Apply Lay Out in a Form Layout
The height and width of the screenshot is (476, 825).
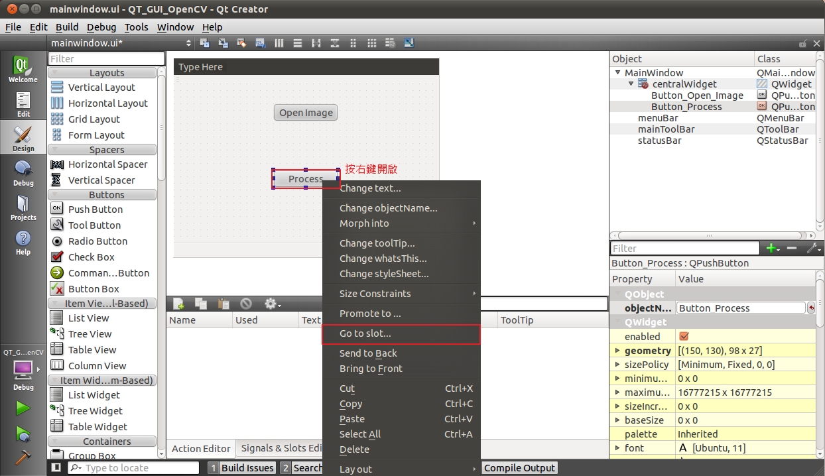pyautogui.click(x=353, y=43)
